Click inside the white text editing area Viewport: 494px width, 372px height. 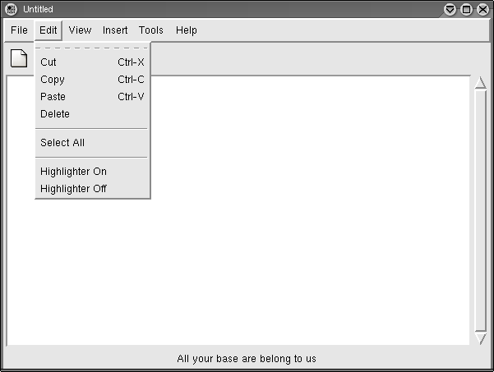(238, 210)
